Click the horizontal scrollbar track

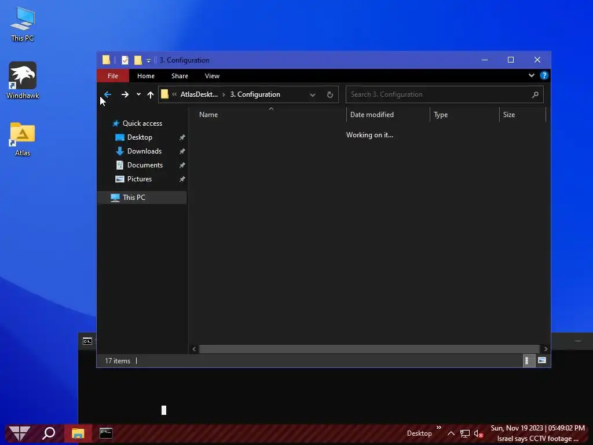pos(369,349)
